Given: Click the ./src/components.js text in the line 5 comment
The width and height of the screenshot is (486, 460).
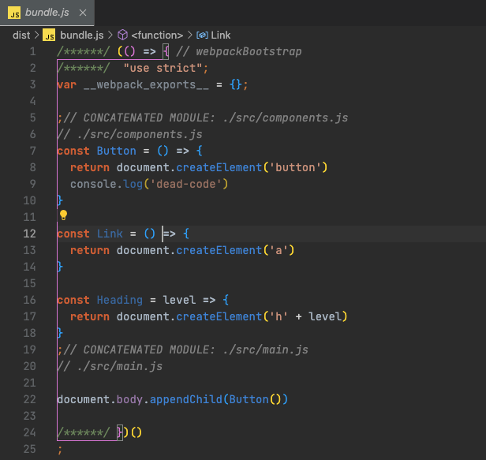Looking at the screenshot, I should point(286,118).
